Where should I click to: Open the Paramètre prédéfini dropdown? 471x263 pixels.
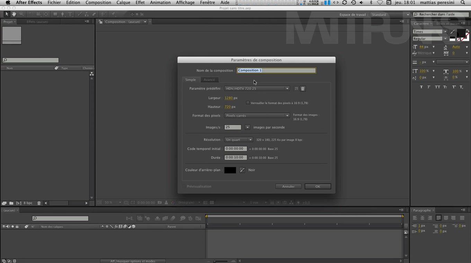(x=257, y=89)
